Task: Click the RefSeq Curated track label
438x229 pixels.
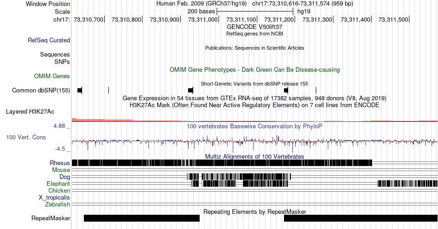Action: coord(48,40)
